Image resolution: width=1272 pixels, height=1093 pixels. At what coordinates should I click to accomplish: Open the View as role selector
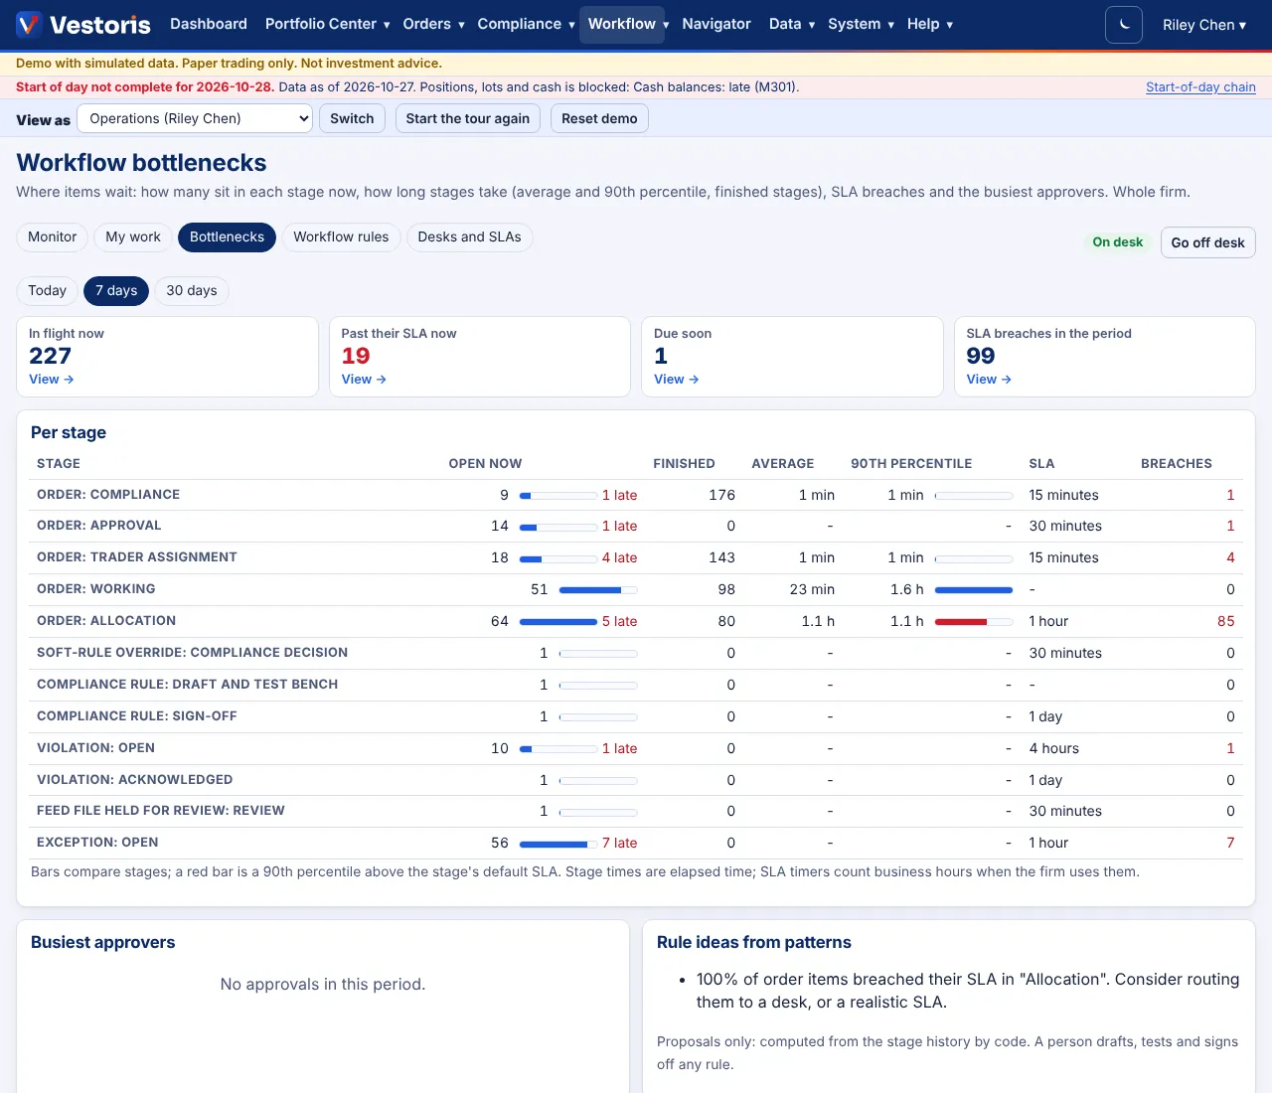tap(195, 118)
